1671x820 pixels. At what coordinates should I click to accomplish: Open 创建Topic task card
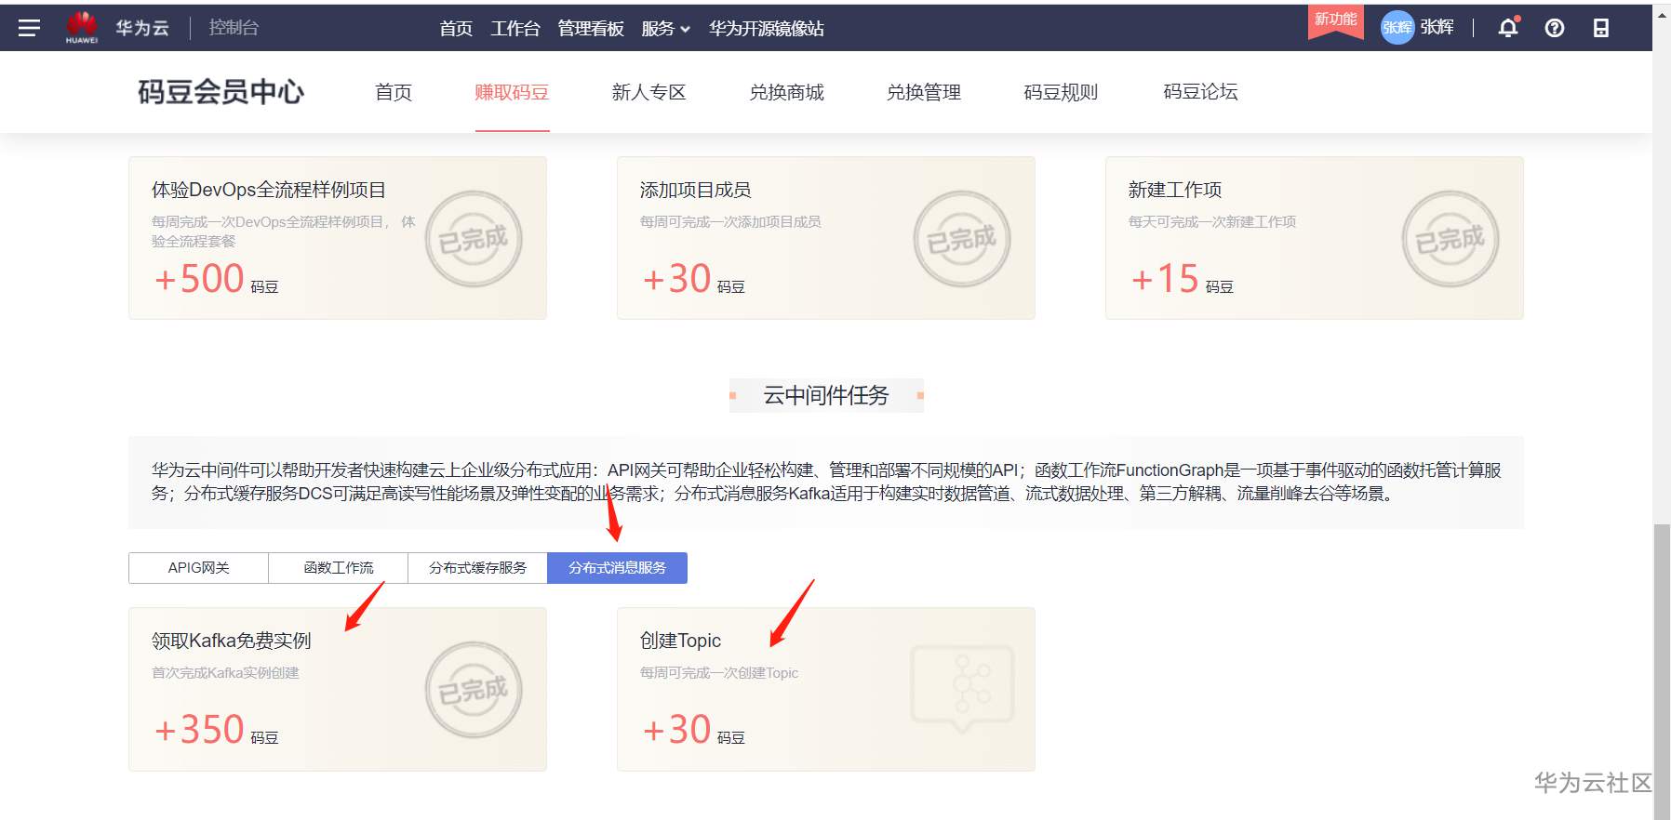[826, 689]
